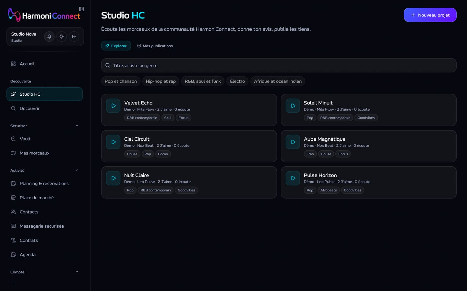Open Vault in sidebar
The width and height of the screenshot is (467, 291).
coord(44,139)
